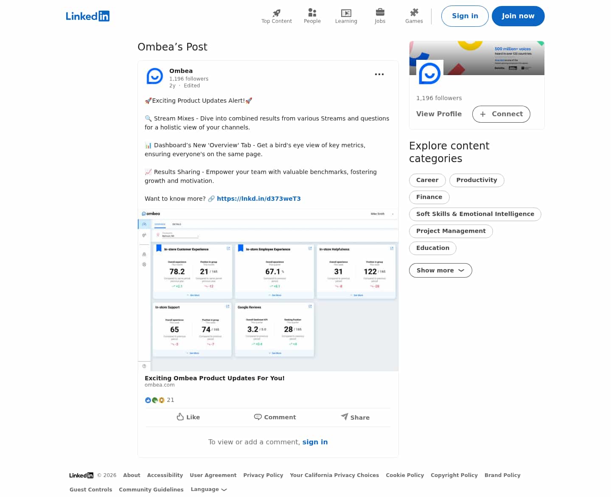This screenshot has height=497, width=611.
Task: Expand Show more content categories
Action: [x=440, y=270]
